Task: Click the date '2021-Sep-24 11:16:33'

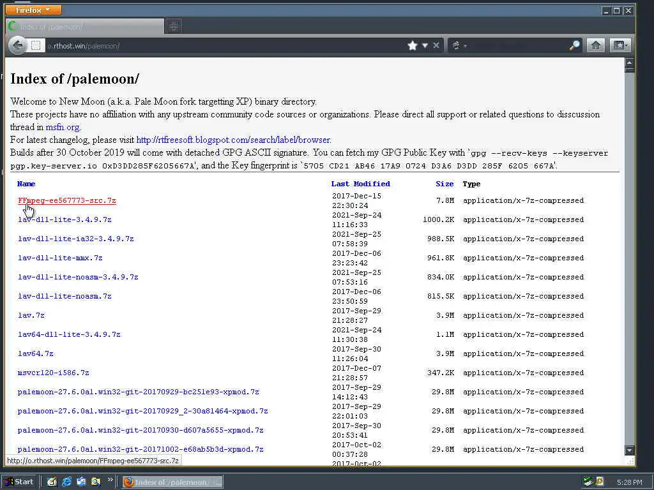Action: pyautogui.click(x=356, y=220)
